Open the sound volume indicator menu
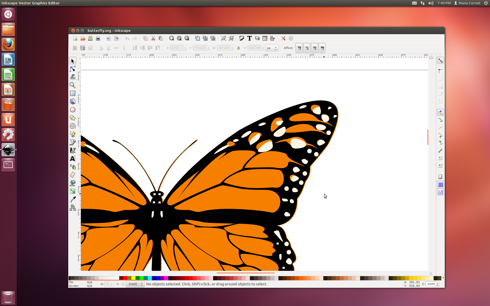The height and width of the screenshot is (306, 490). [431, 3]
